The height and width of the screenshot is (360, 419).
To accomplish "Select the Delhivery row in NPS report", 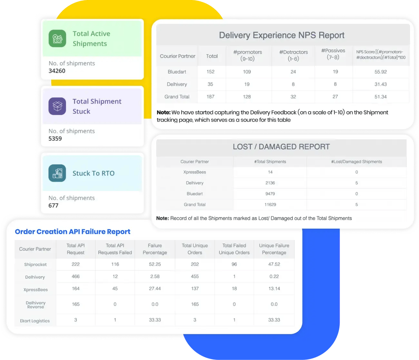I will coord(283,84).
